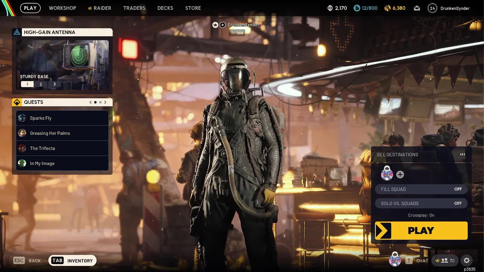Viewport: 484px width, 272px height.
Task: Open the DrunkenSynder profile name in top bar
Action: pyautogui.click(x=455, y=8)
